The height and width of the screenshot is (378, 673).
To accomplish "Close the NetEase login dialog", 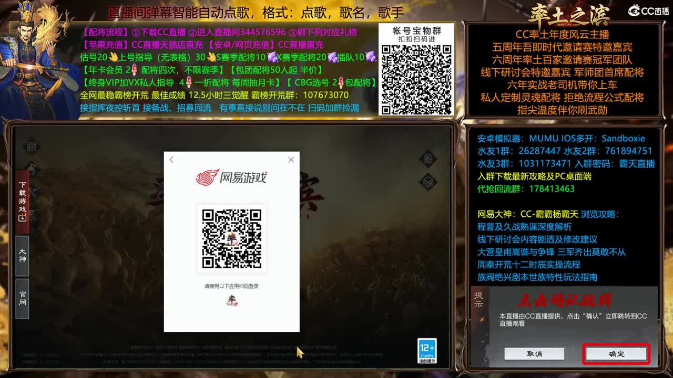I will [x=291, y=160].
